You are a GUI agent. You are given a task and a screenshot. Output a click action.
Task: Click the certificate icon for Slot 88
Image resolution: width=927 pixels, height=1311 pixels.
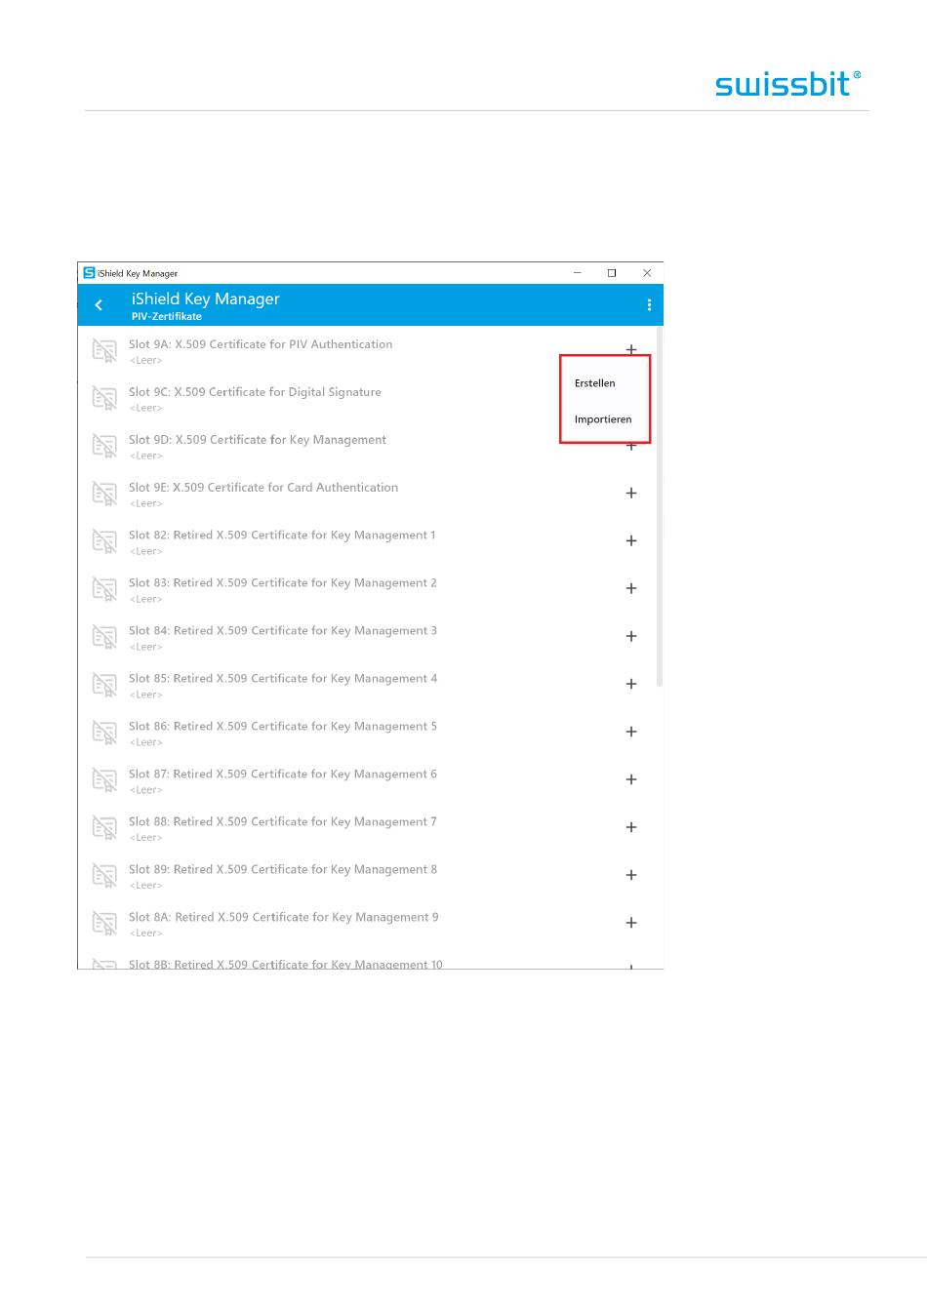click(x=104, y=828)
